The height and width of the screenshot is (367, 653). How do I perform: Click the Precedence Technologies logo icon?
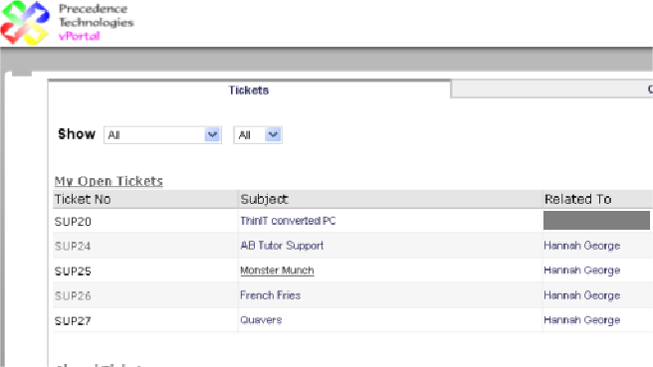25,23
